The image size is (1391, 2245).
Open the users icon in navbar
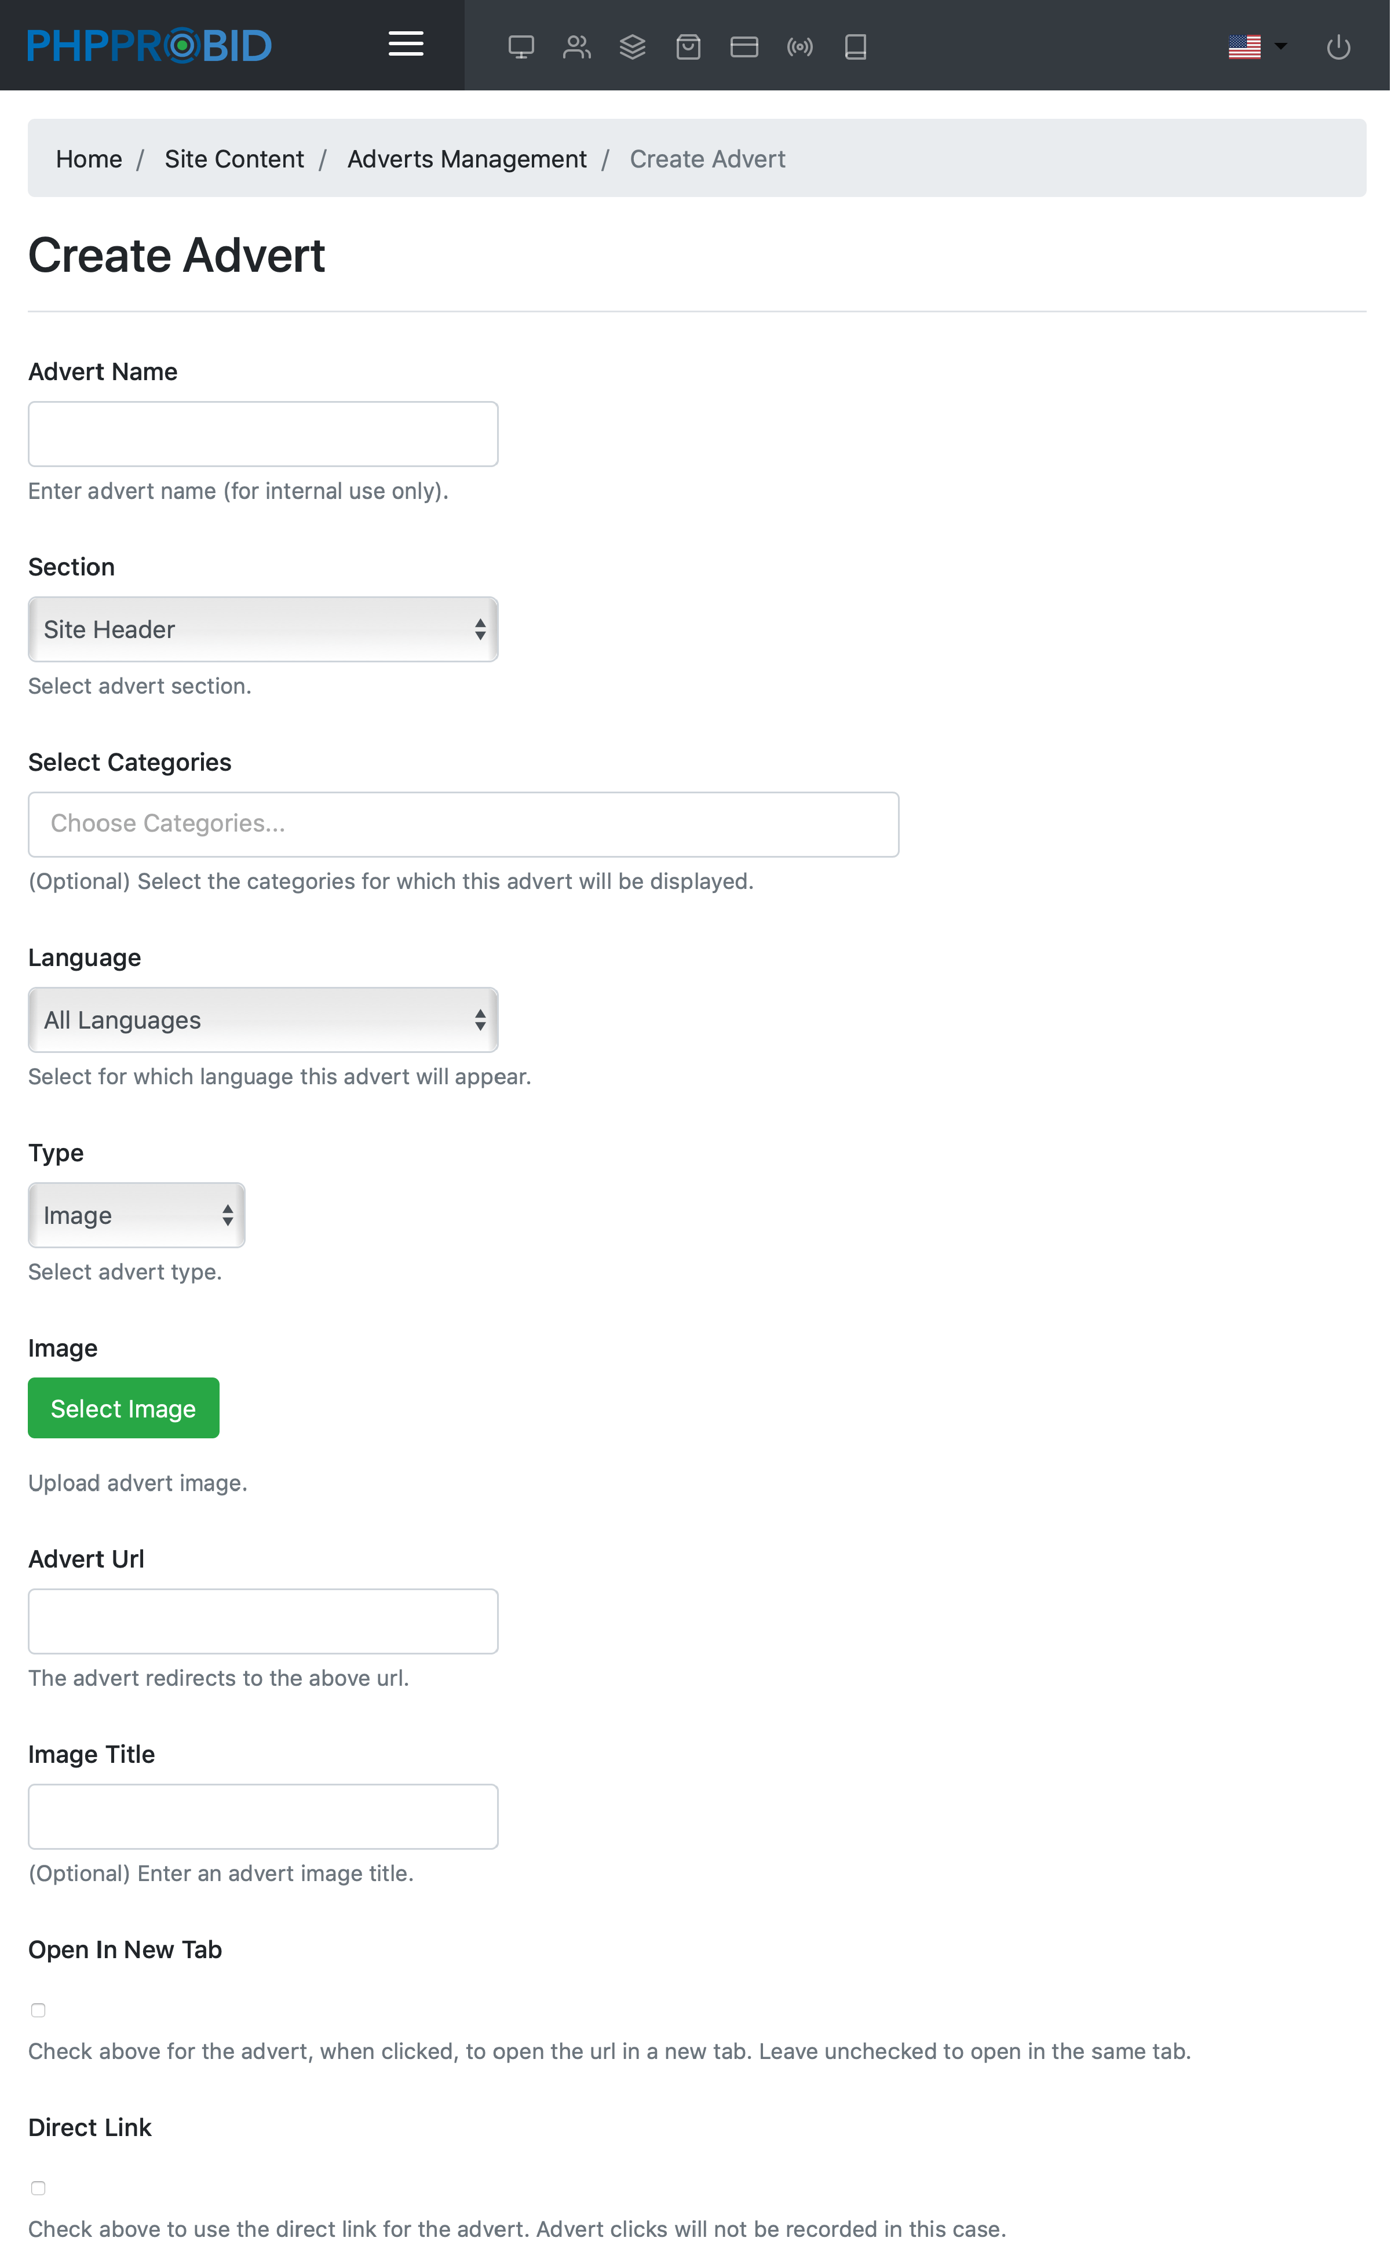click(x=577, y=46)
